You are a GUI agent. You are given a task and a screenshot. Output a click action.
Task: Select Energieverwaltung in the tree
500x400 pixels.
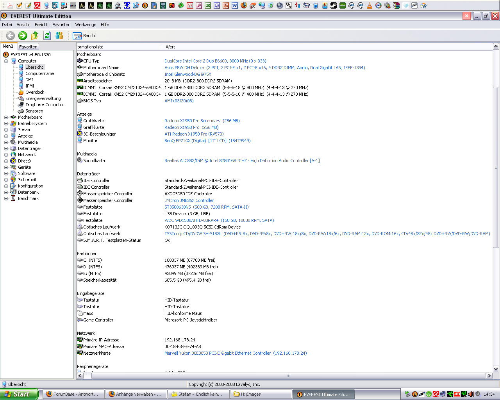[x=43, y=98]
